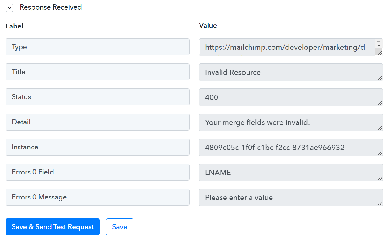Click the 400 status value box
Screen dimensions: 388x240
click(291, 97)
